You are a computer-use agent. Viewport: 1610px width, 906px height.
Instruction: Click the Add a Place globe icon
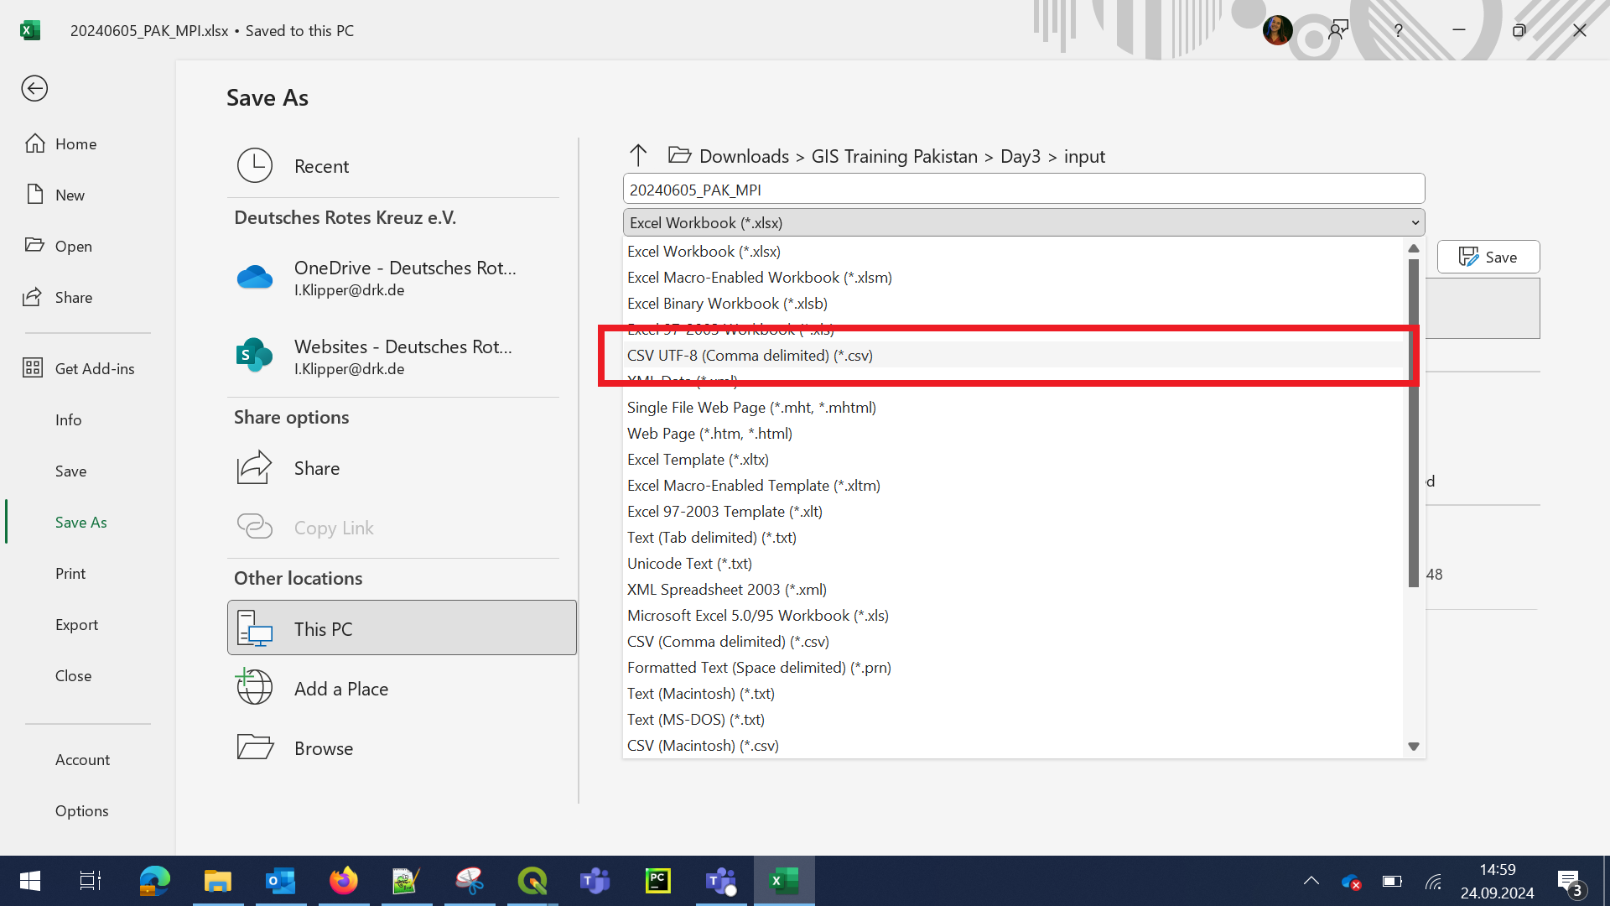(255, 689)
